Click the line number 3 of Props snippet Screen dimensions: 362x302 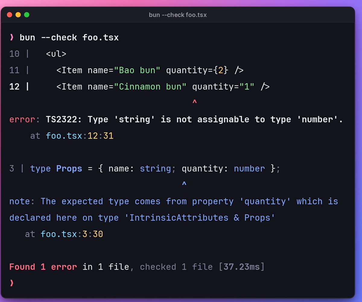point(12,169)
